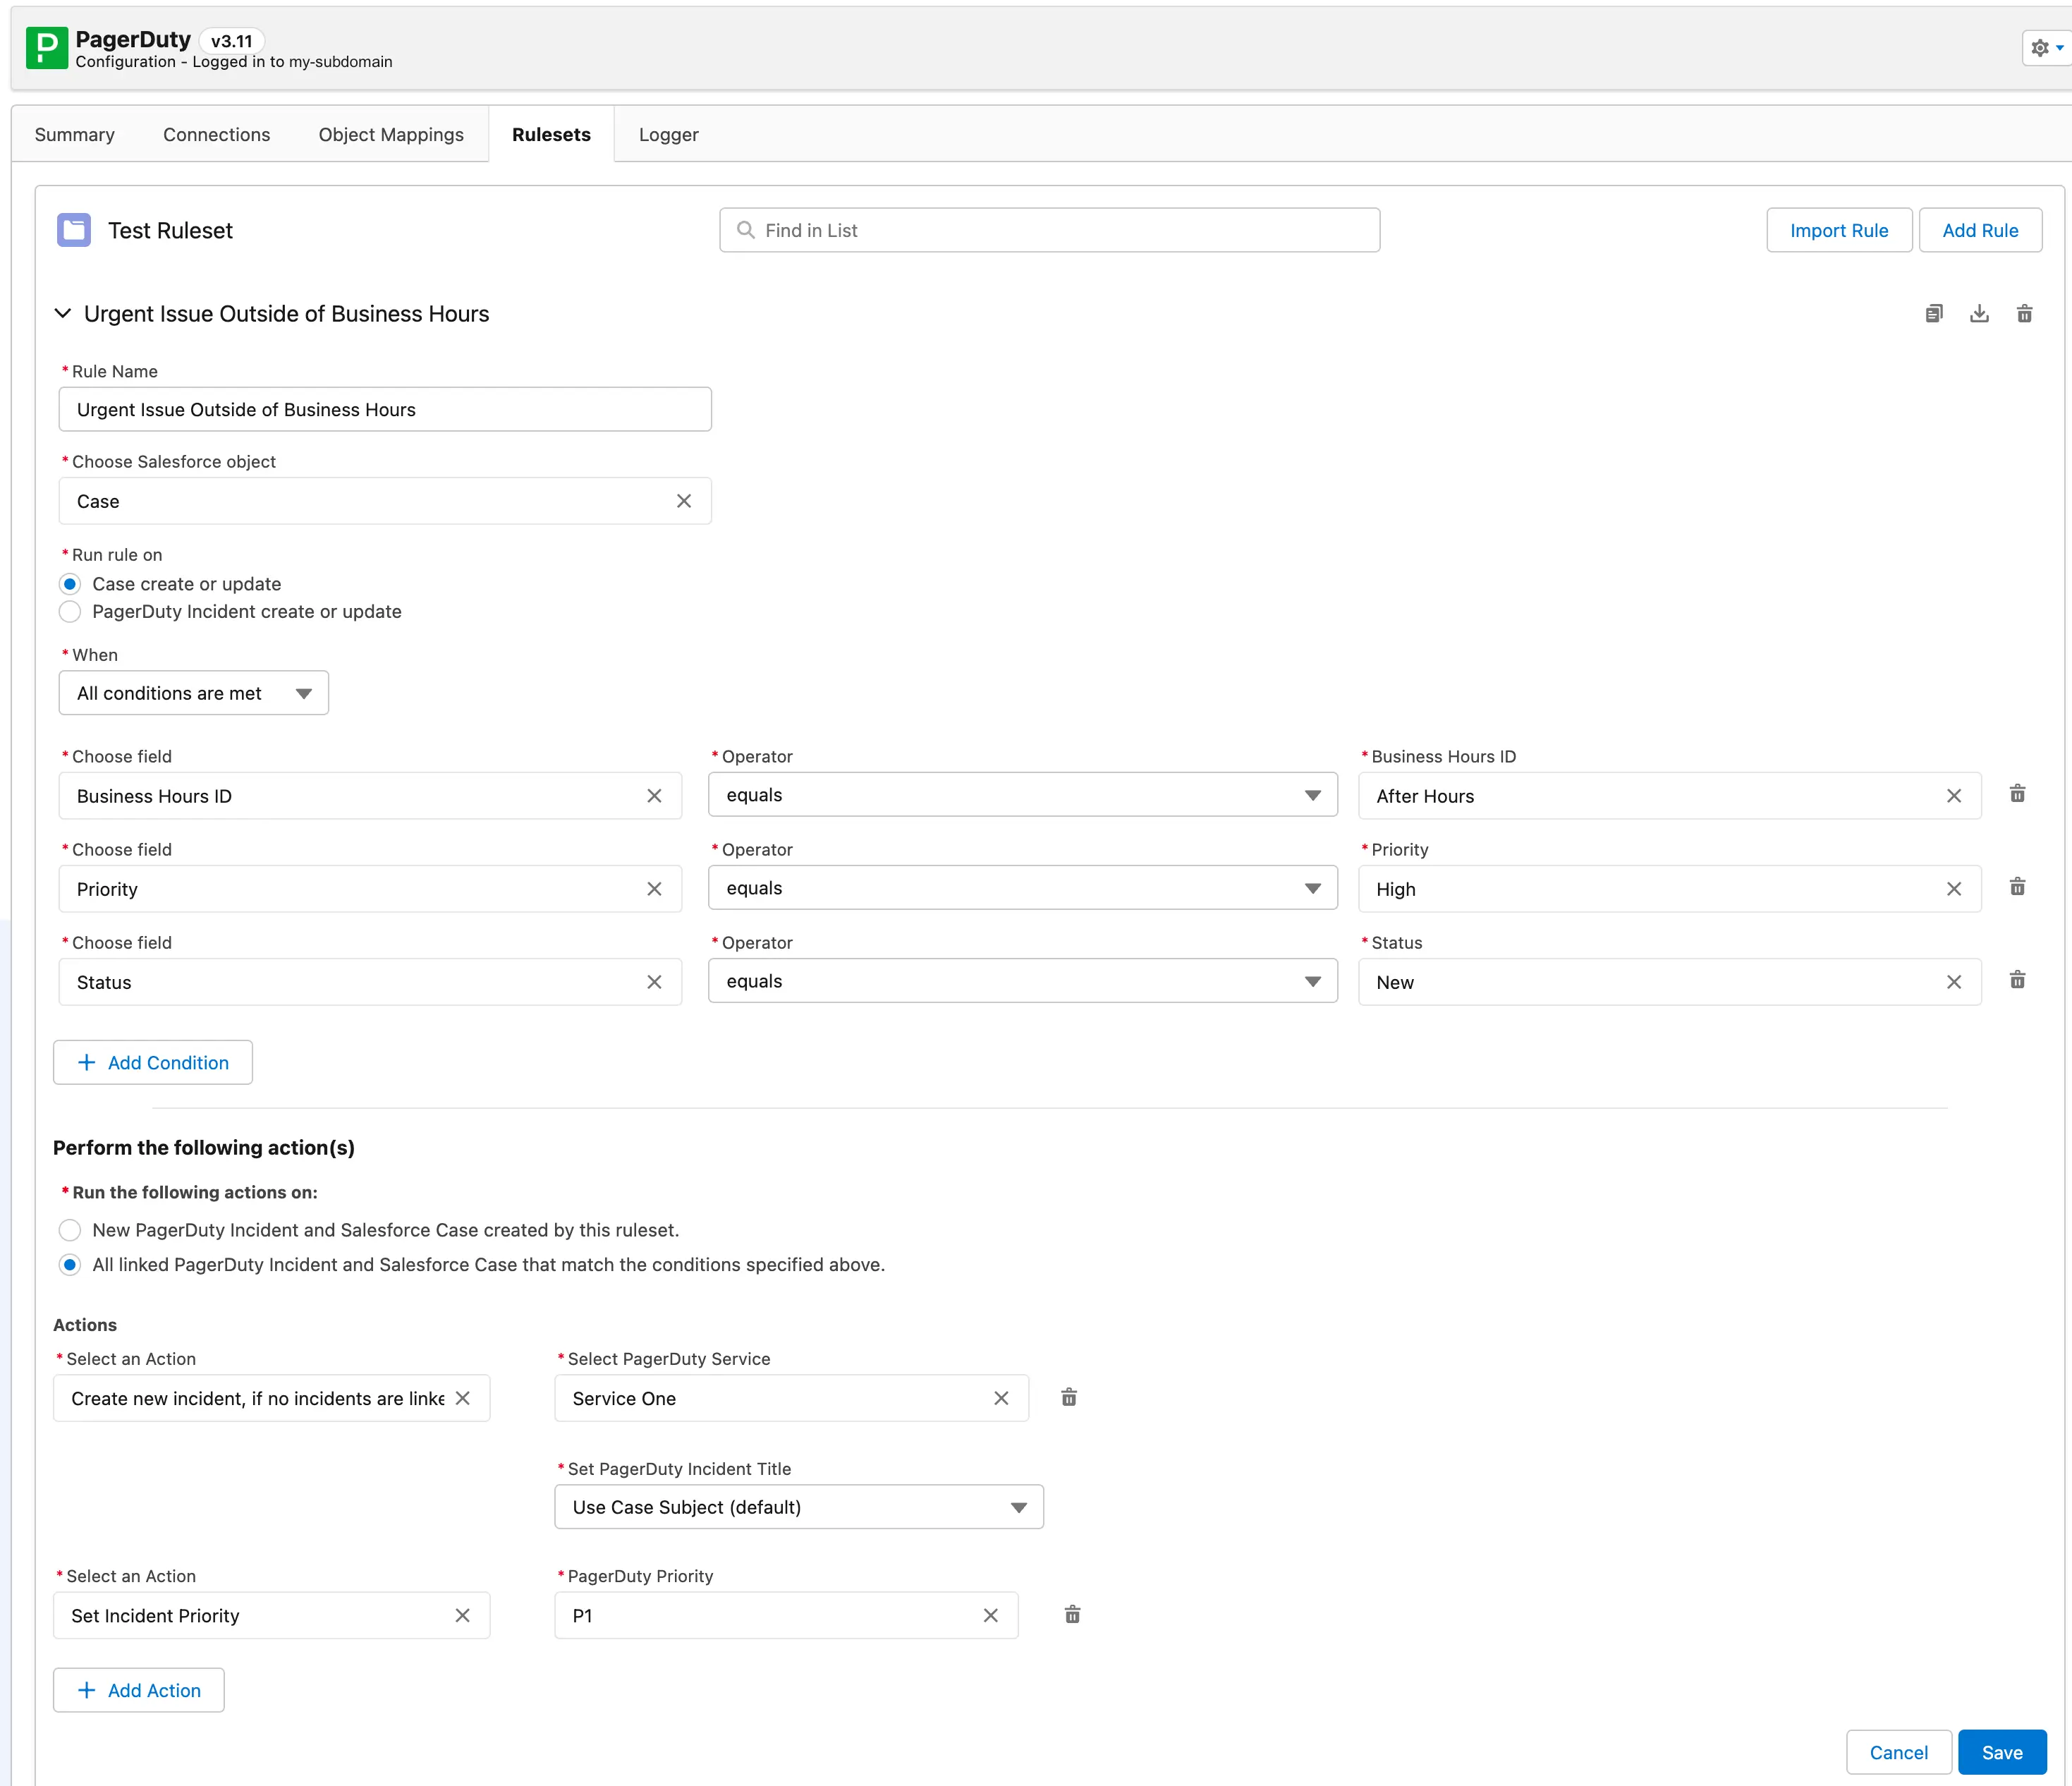
Task: Switch to the Object Mappings tab
Action: tap(391, 135)
